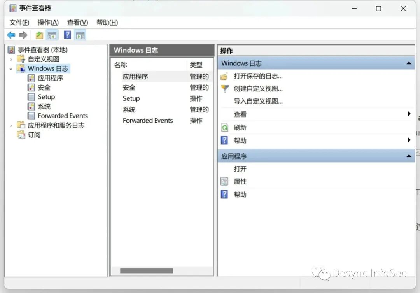420x293 pixels.
Task: Click the 打开 action under 应用程序
Action: point(240,169)
